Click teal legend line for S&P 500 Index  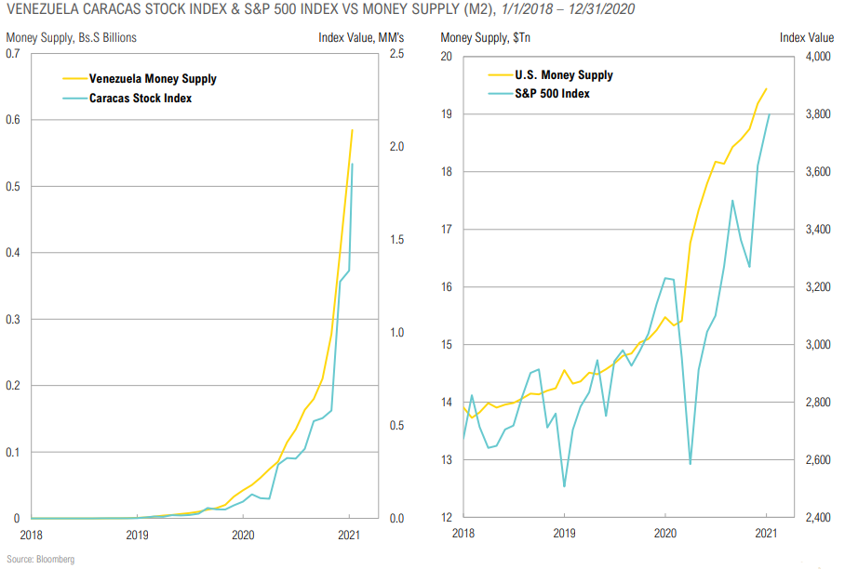coord(498,94)
